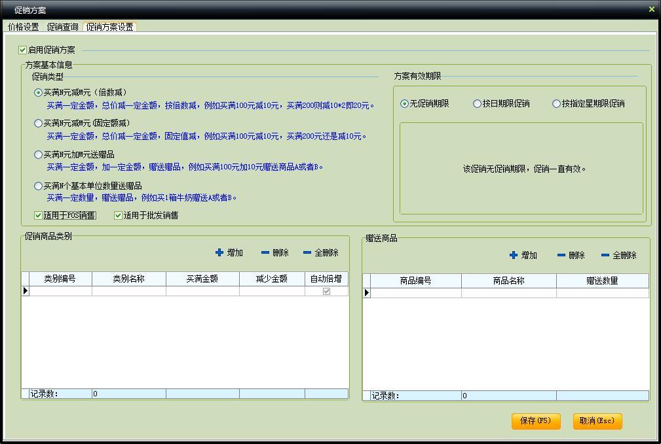Viewport: 661px width, 444px height.
Task: Click 记录数 label under 赠送商品 table
Action: tap(385, 396)
